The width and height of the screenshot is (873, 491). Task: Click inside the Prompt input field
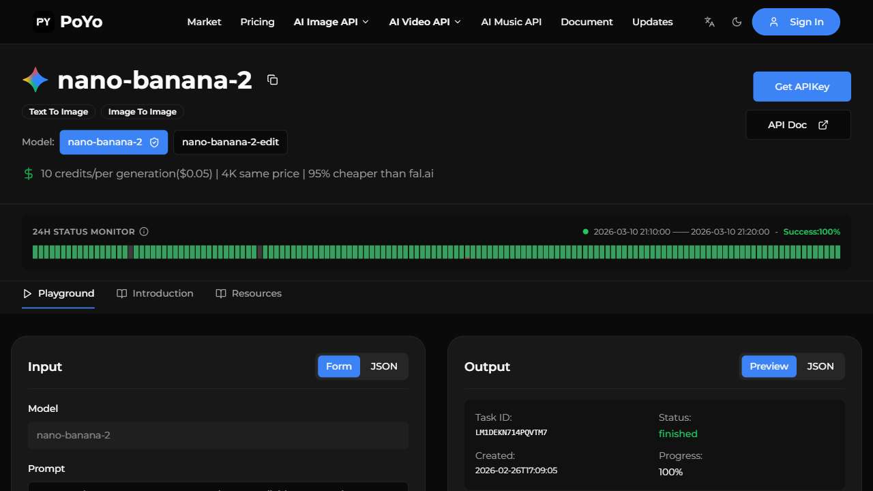coord(218,488)
